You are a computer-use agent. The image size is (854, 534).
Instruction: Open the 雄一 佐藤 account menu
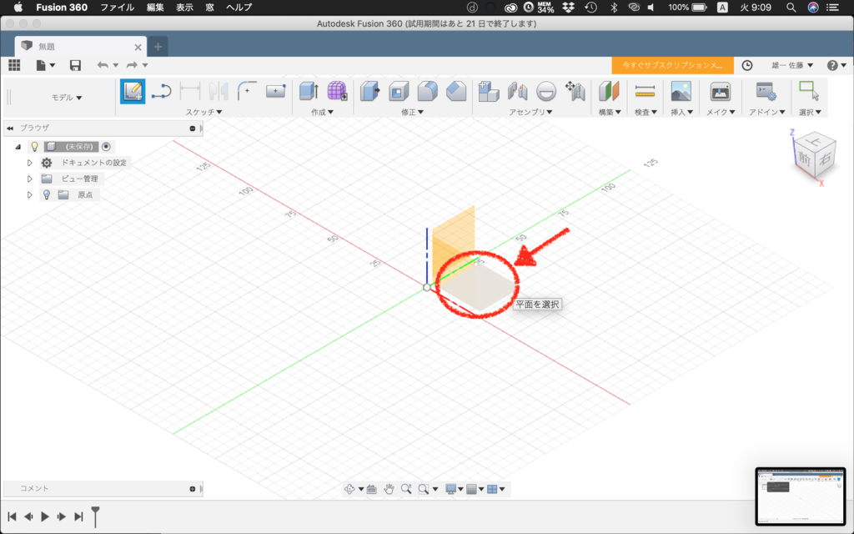(x=792, y=65)
